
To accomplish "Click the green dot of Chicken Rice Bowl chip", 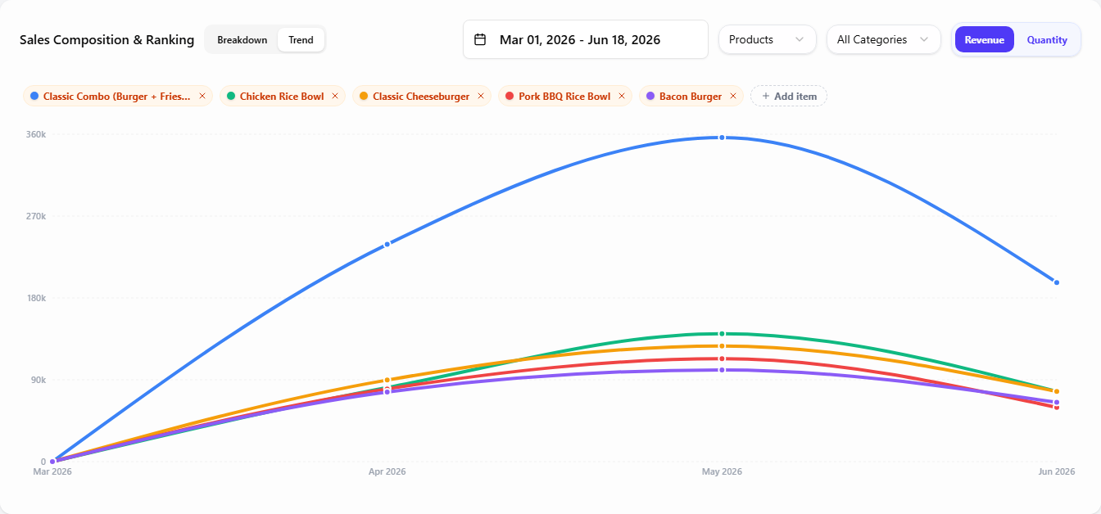I will [231, 96].
